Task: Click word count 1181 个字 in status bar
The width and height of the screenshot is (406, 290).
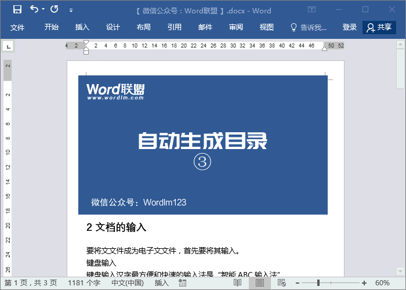Action: pyautogui.click(x=84, y=283)
